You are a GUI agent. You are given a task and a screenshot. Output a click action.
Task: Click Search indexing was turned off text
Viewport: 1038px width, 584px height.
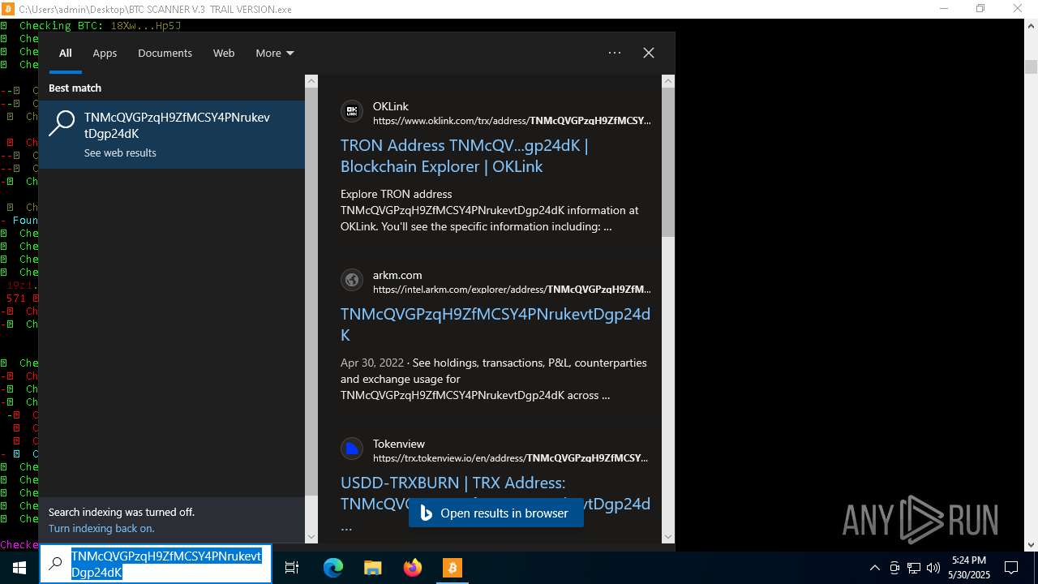coord(122,513)
